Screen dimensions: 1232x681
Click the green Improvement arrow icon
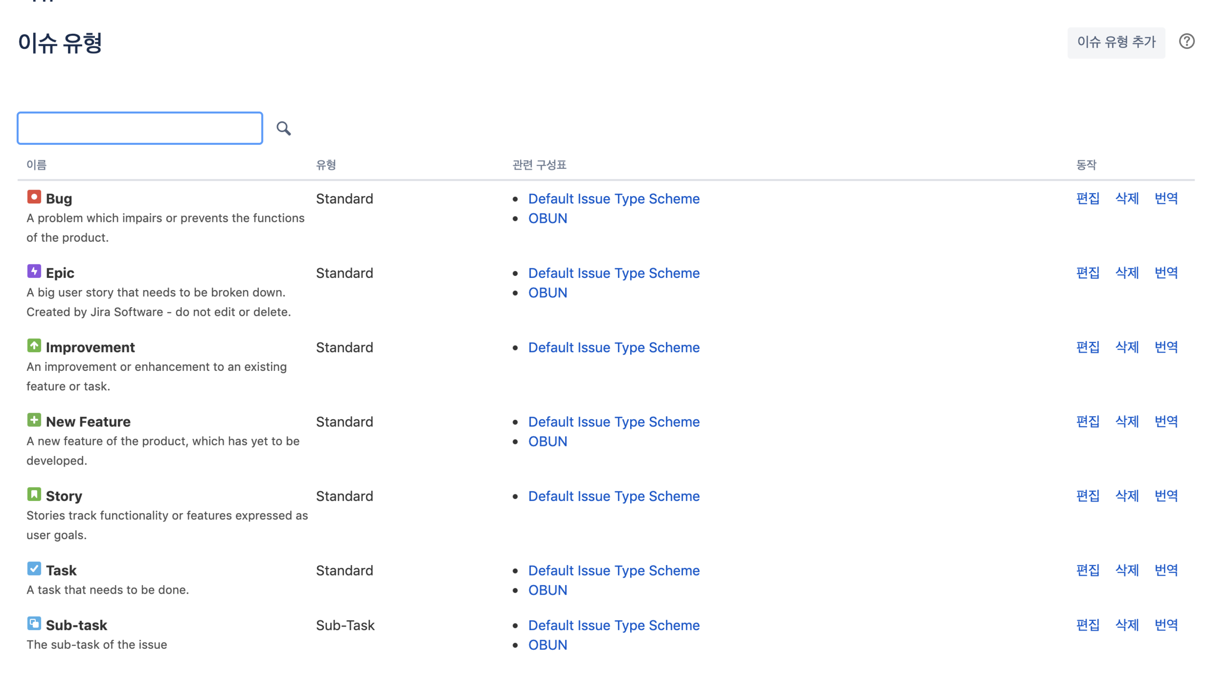click(x=34, y=346)
